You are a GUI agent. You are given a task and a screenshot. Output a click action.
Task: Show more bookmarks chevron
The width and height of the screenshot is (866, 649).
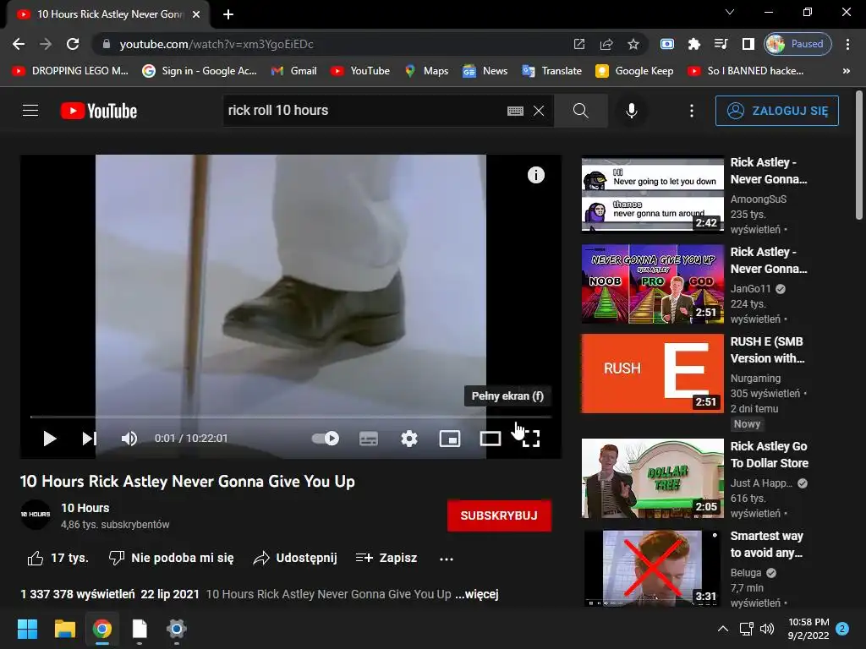[x=846, y=71]
